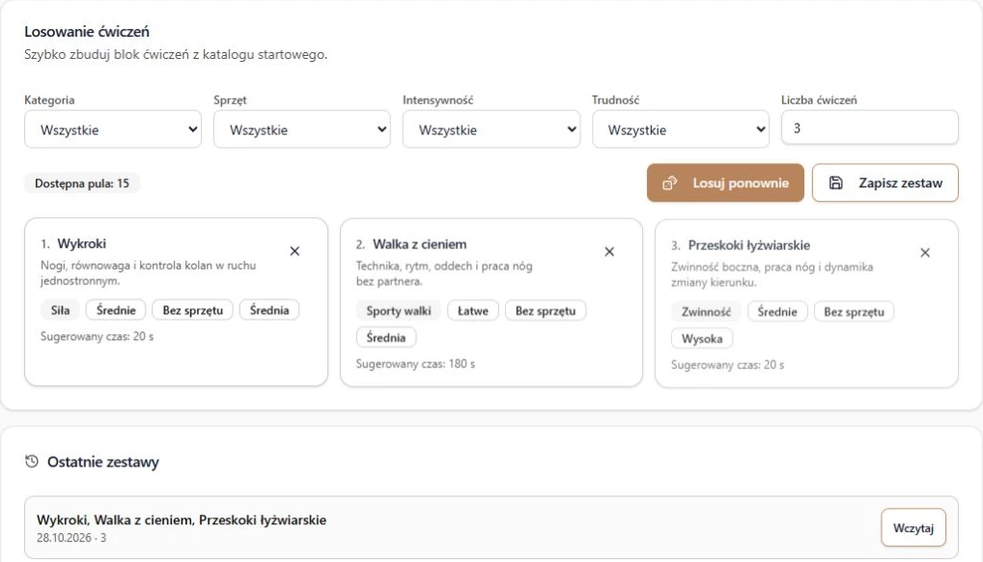Expand the Intensywność dropdown
This screenshot has height=562, width=983.
pyautogui.click(x=491, y=129)
